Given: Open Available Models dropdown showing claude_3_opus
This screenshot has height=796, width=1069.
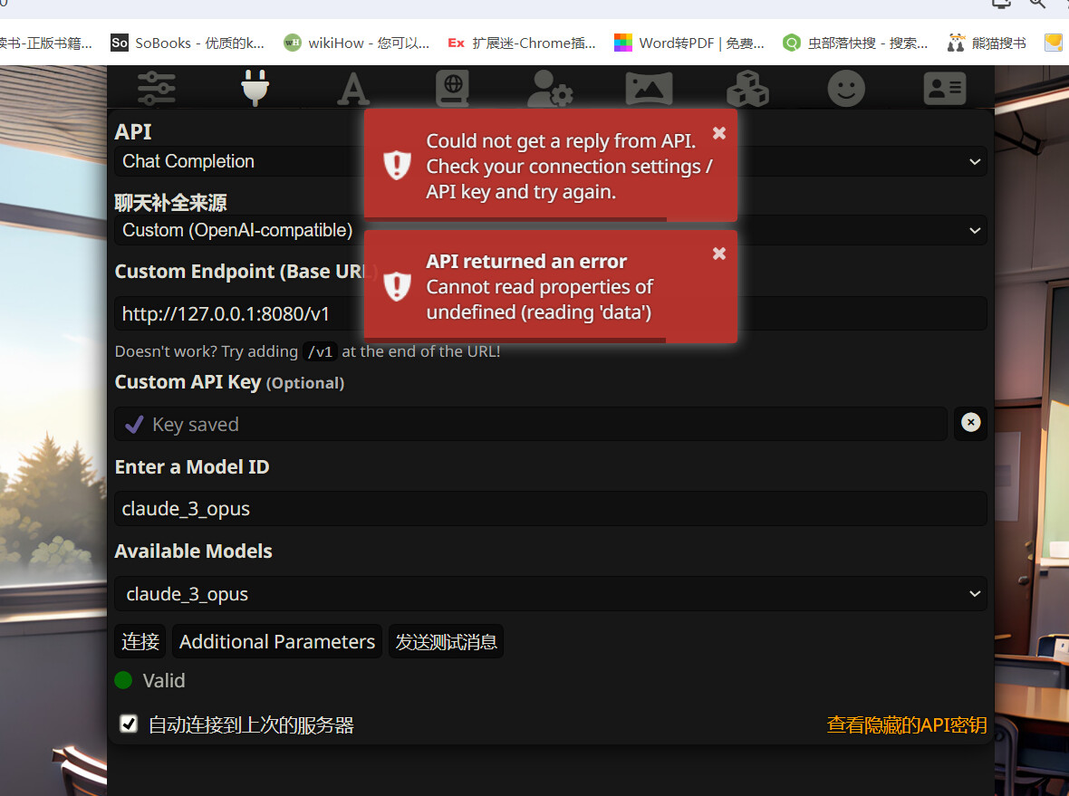Looking at the screenshot, I should point(550,594).
